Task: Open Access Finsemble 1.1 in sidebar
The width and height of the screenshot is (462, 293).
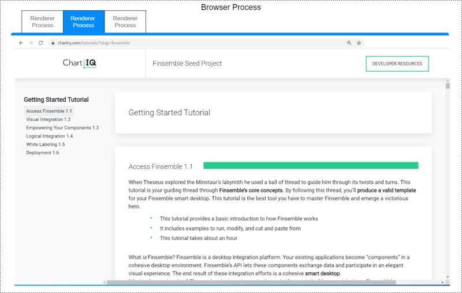Action: click(49, 111)
